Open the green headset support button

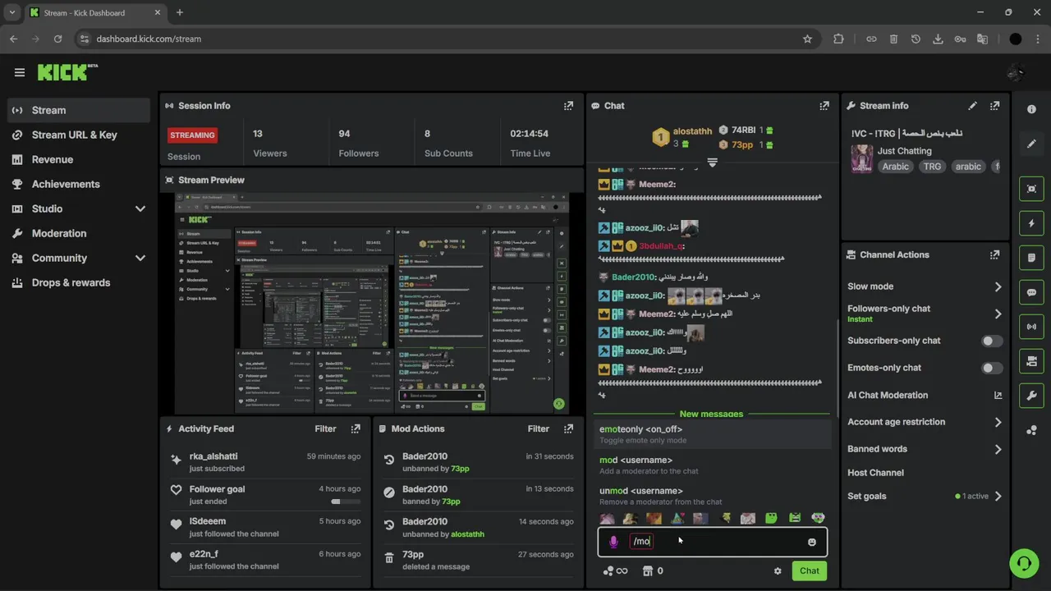(1024, 563)
